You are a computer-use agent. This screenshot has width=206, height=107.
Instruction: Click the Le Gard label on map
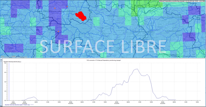[102, 28]
